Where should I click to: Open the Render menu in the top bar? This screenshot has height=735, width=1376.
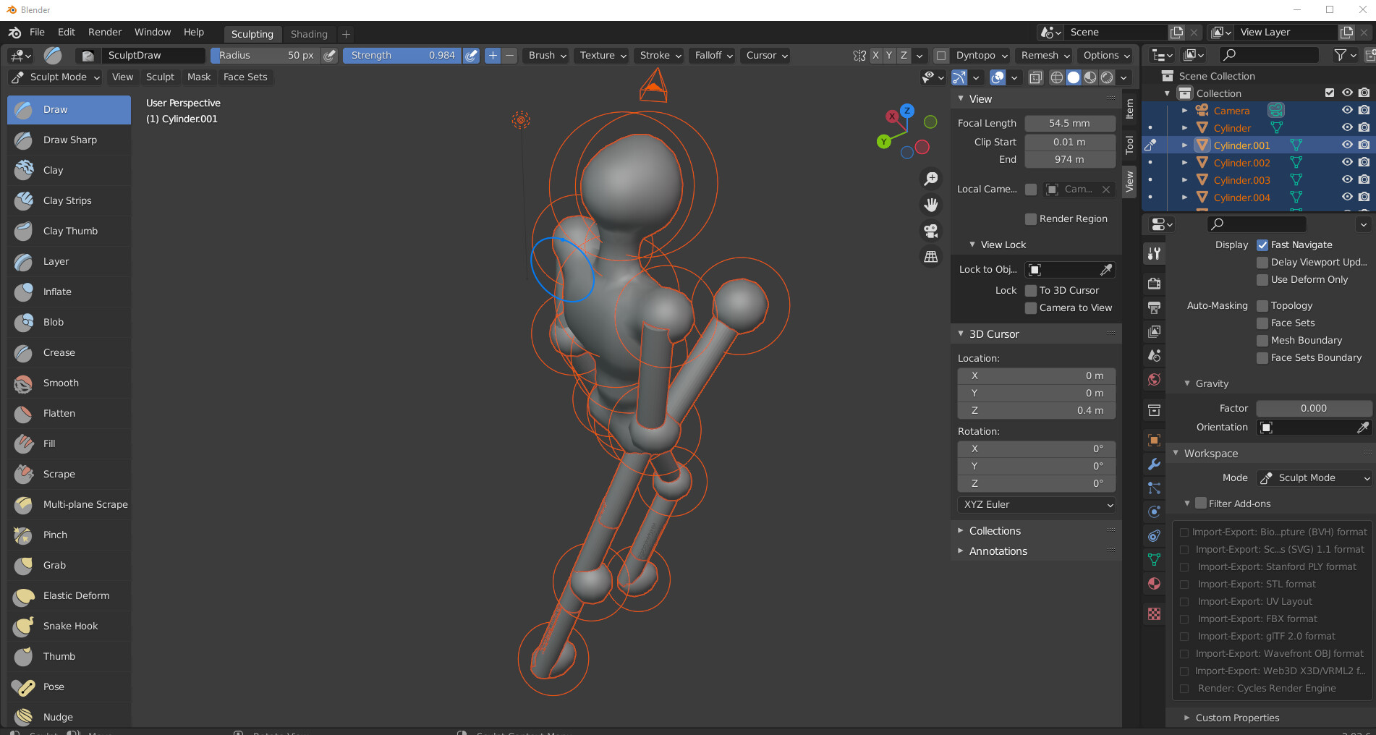(104, 32)
